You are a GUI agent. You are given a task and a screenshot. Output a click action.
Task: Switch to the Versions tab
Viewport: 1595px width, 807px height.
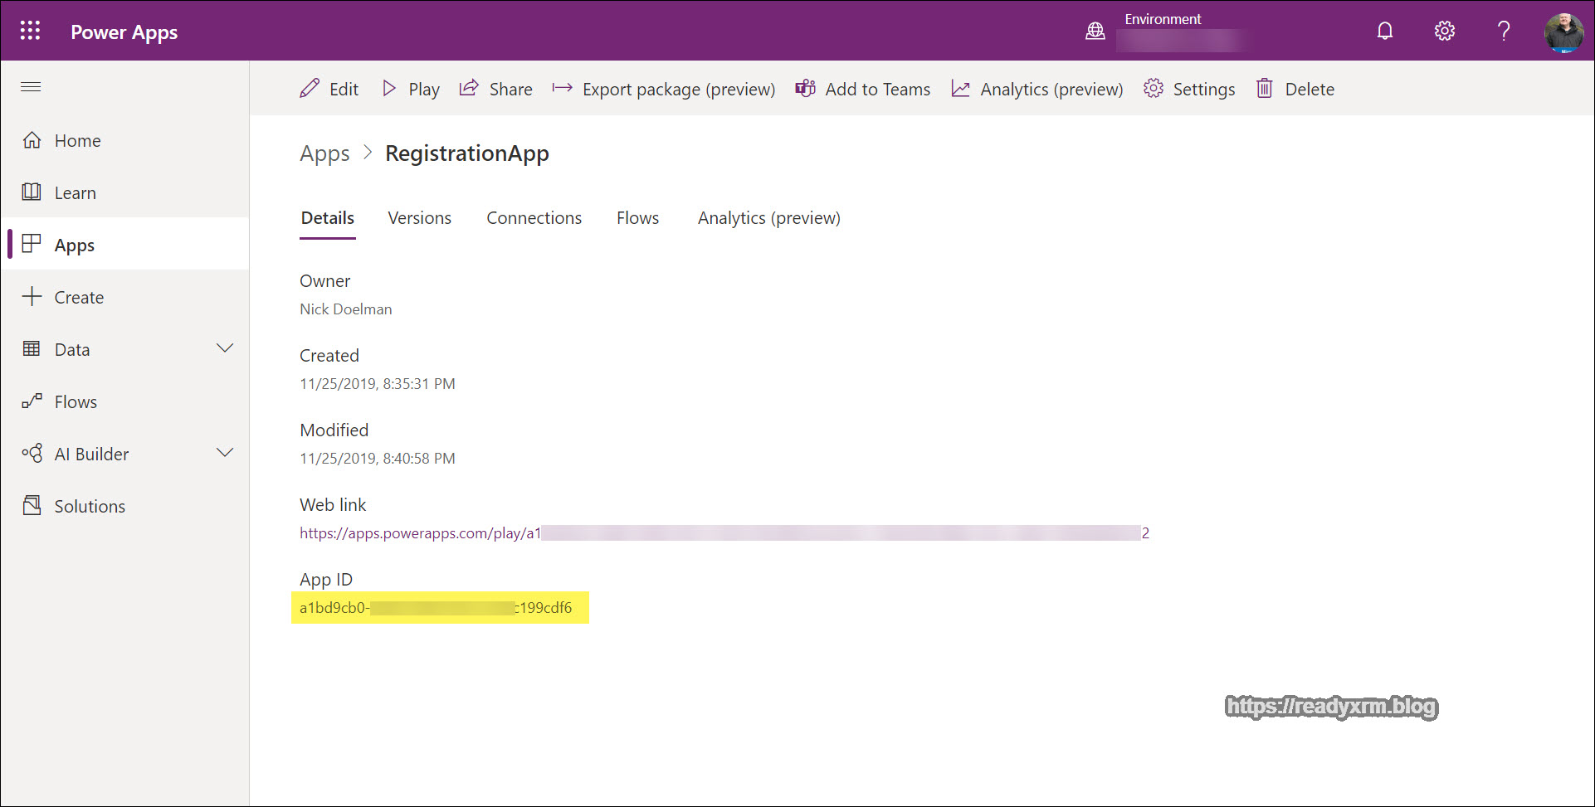(419, 217)
